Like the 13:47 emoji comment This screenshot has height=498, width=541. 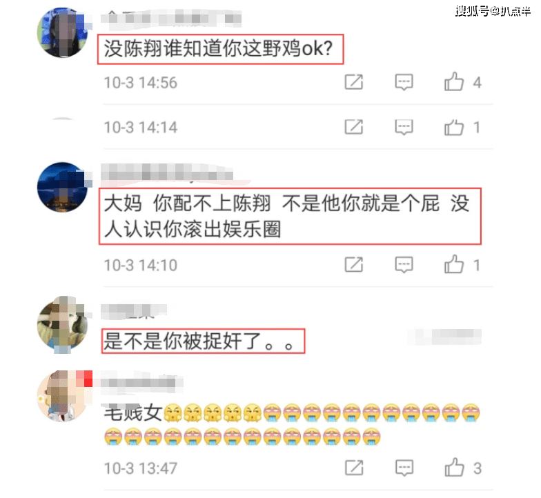click(454, 468)
